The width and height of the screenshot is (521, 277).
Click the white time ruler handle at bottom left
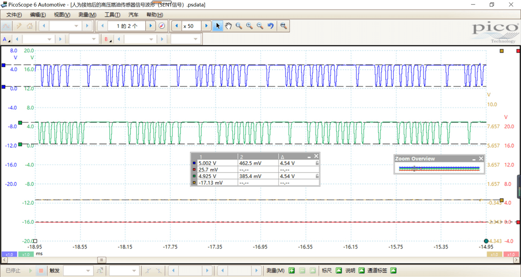[35, 241]
